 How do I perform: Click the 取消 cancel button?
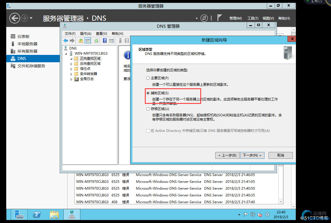coord(281,155)
